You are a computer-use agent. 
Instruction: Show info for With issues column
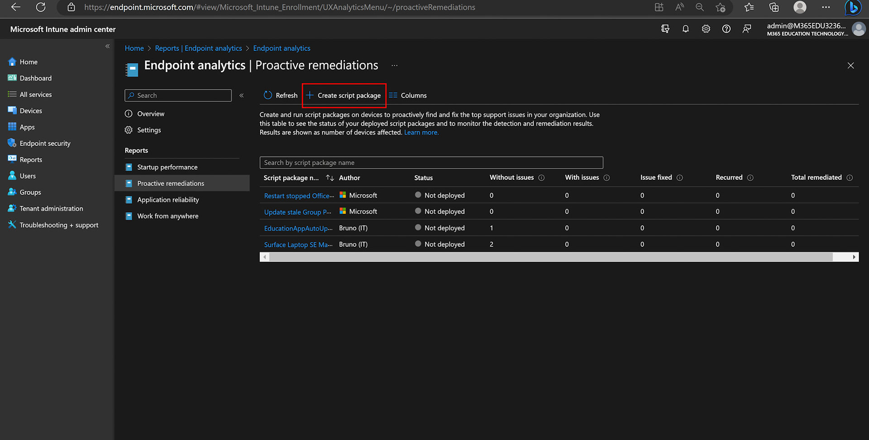606,178
